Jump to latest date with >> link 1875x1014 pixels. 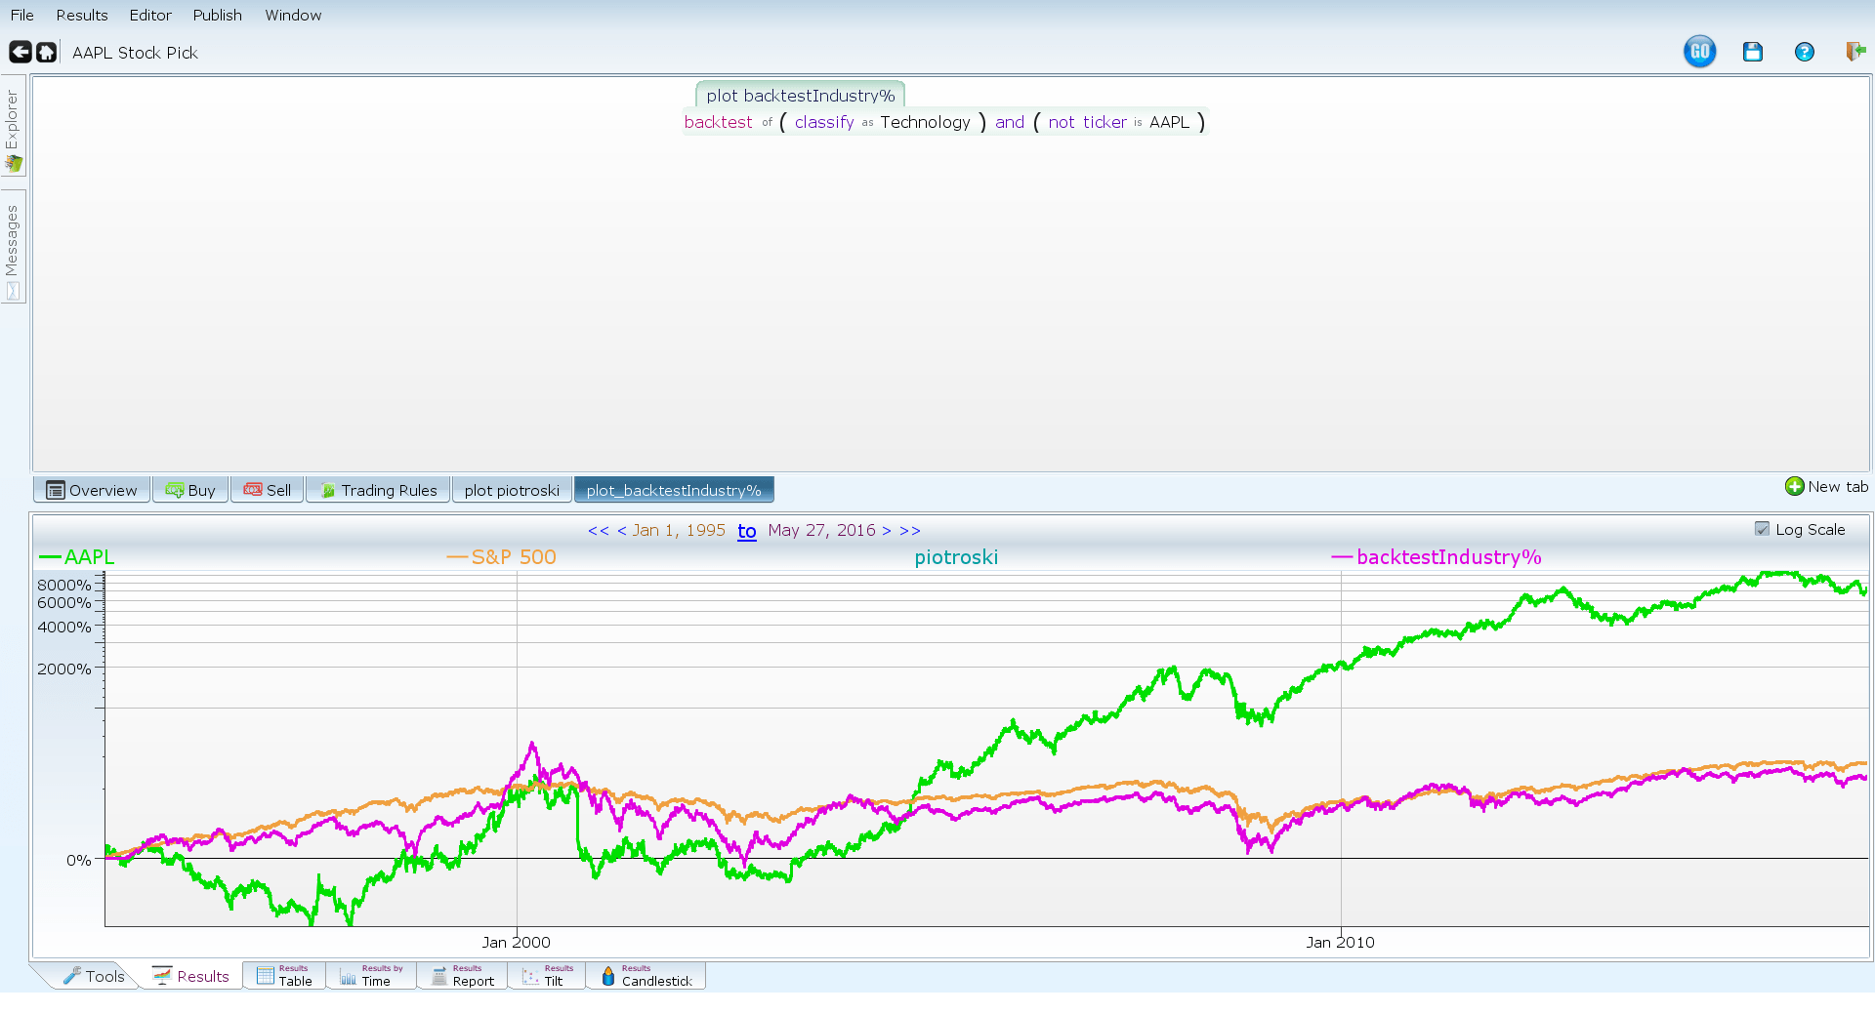[x=910, y=530]
